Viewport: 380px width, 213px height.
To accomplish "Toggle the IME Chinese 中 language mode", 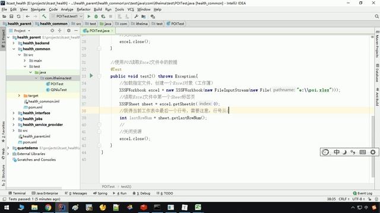I will coord(337,152).
